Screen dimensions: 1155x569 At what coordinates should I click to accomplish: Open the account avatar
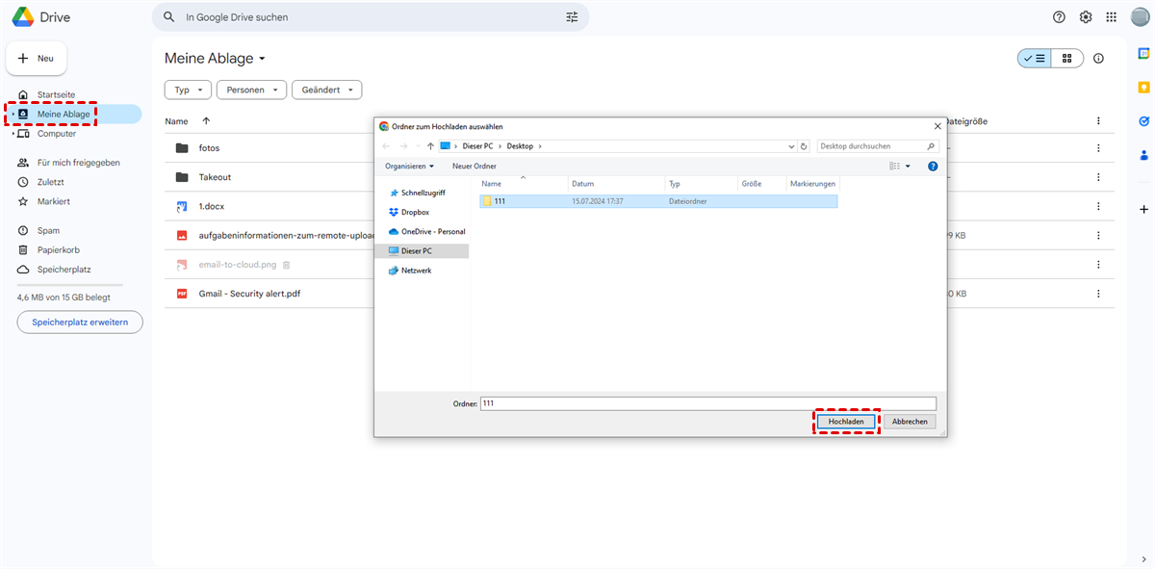coord(1140,17)
